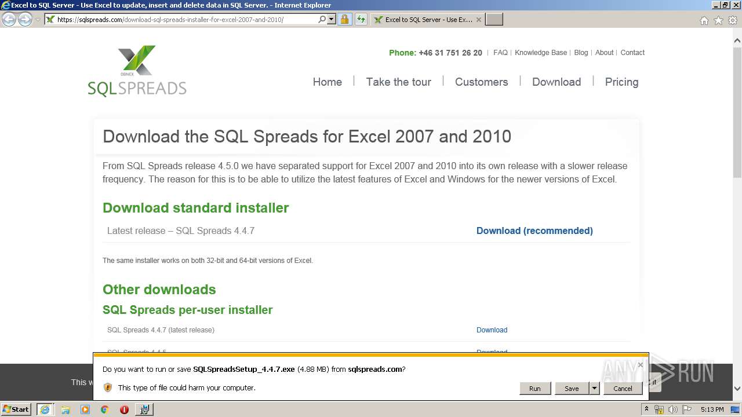The height and width of the screenshot is (417, 742).
Task: Click the 5:13 PM clock
Action: point(712,409)
